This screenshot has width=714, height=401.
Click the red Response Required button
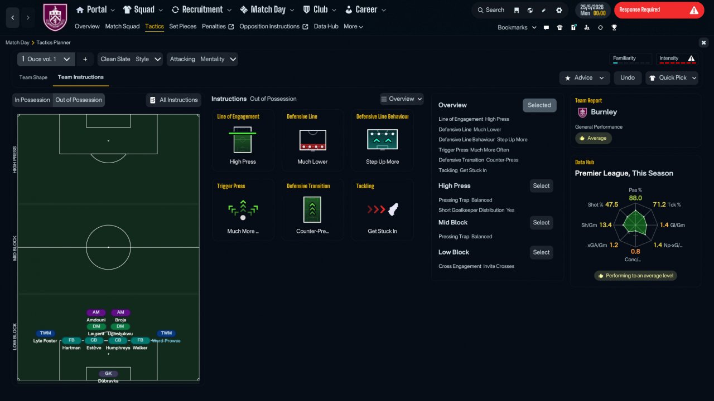coord(659,10)
